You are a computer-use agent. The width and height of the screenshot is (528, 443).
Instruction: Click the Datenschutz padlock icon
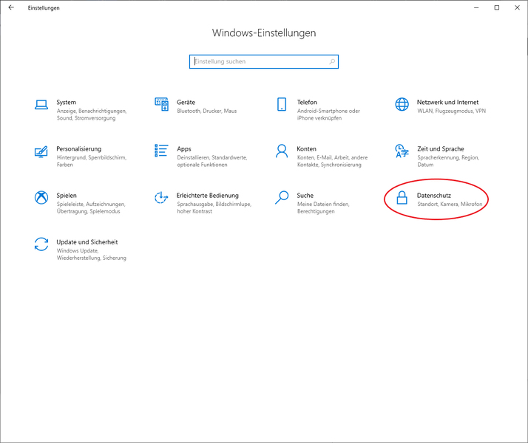pyautogui.click(x=402, y=198)
